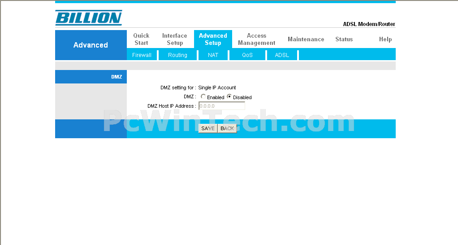Image resolution: width=458 pixels, height=245 pixels.
Task: Go to the Maintenance tab
Action: (306, 39)
